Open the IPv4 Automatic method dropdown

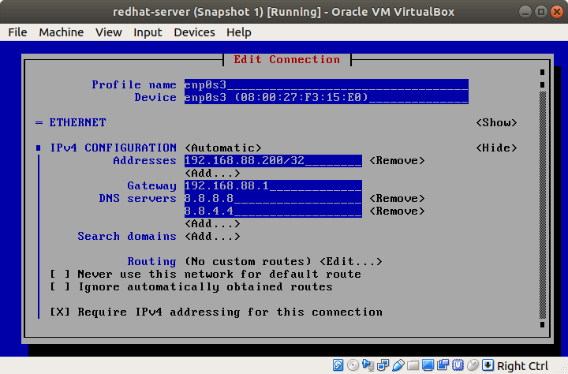[x=222, y=148]
